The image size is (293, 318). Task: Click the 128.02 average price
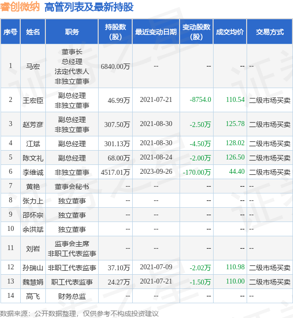tap(235, 143)
